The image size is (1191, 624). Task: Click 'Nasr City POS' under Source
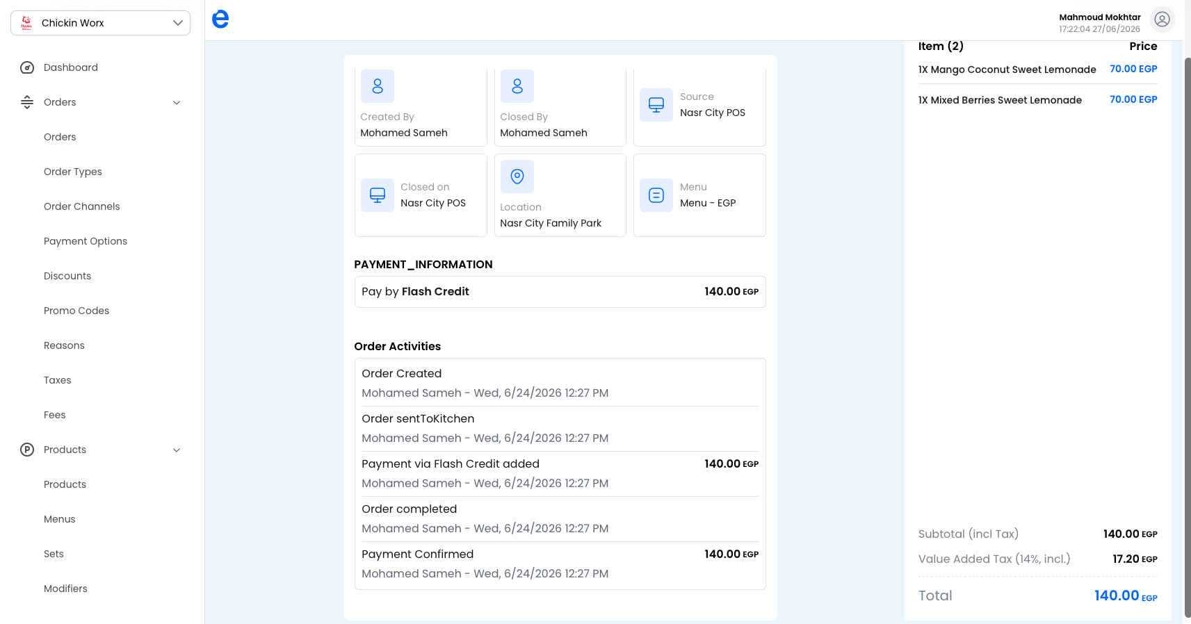[713, 113]
